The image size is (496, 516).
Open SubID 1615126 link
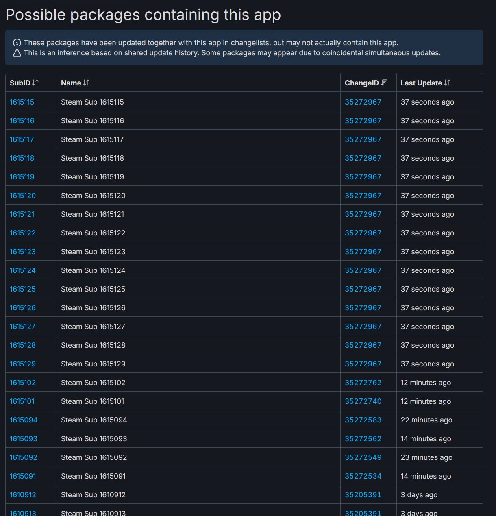[23, 308]
